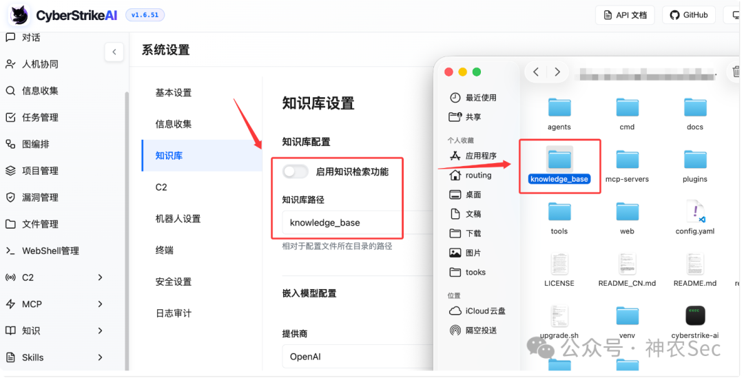Select 安全设置 settings tab

174,282
